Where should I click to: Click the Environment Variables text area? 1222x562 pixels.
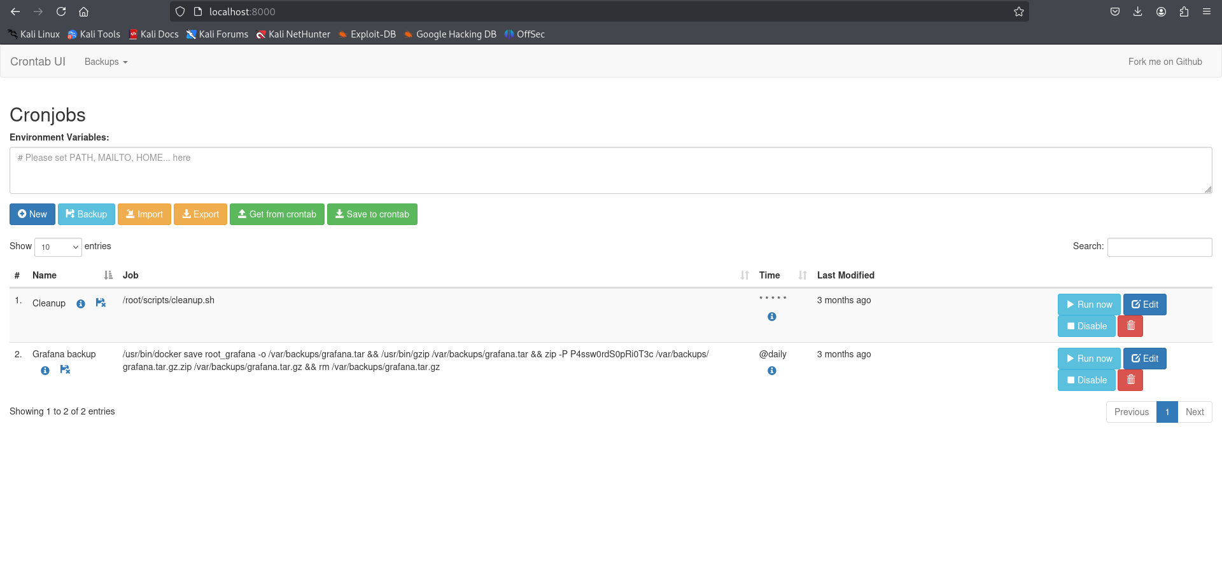[610, 170]
